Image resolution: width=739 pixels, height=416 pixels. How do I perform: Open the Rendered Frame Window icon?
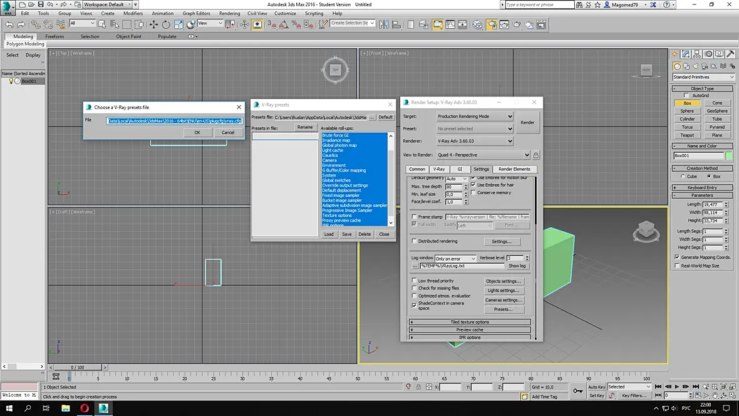[504, 24]
